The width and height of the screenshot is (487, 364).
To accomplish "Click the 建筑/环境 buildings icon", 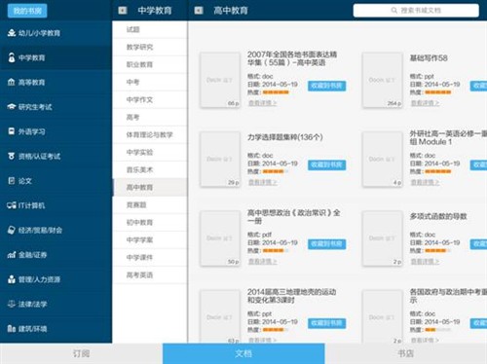I will [x=12, y=329].
